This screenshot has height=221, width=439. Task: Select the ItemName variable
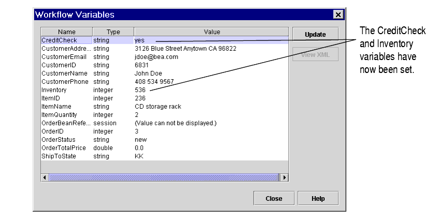(x=56, y=107)
